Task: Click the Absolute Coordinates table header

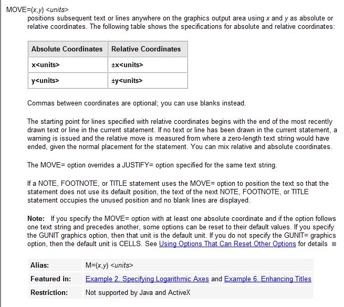Action: click(67, 49)
